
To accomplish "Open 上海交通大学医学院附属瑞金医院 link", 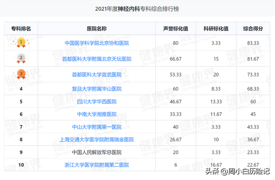I will click(x=97, y=140).
